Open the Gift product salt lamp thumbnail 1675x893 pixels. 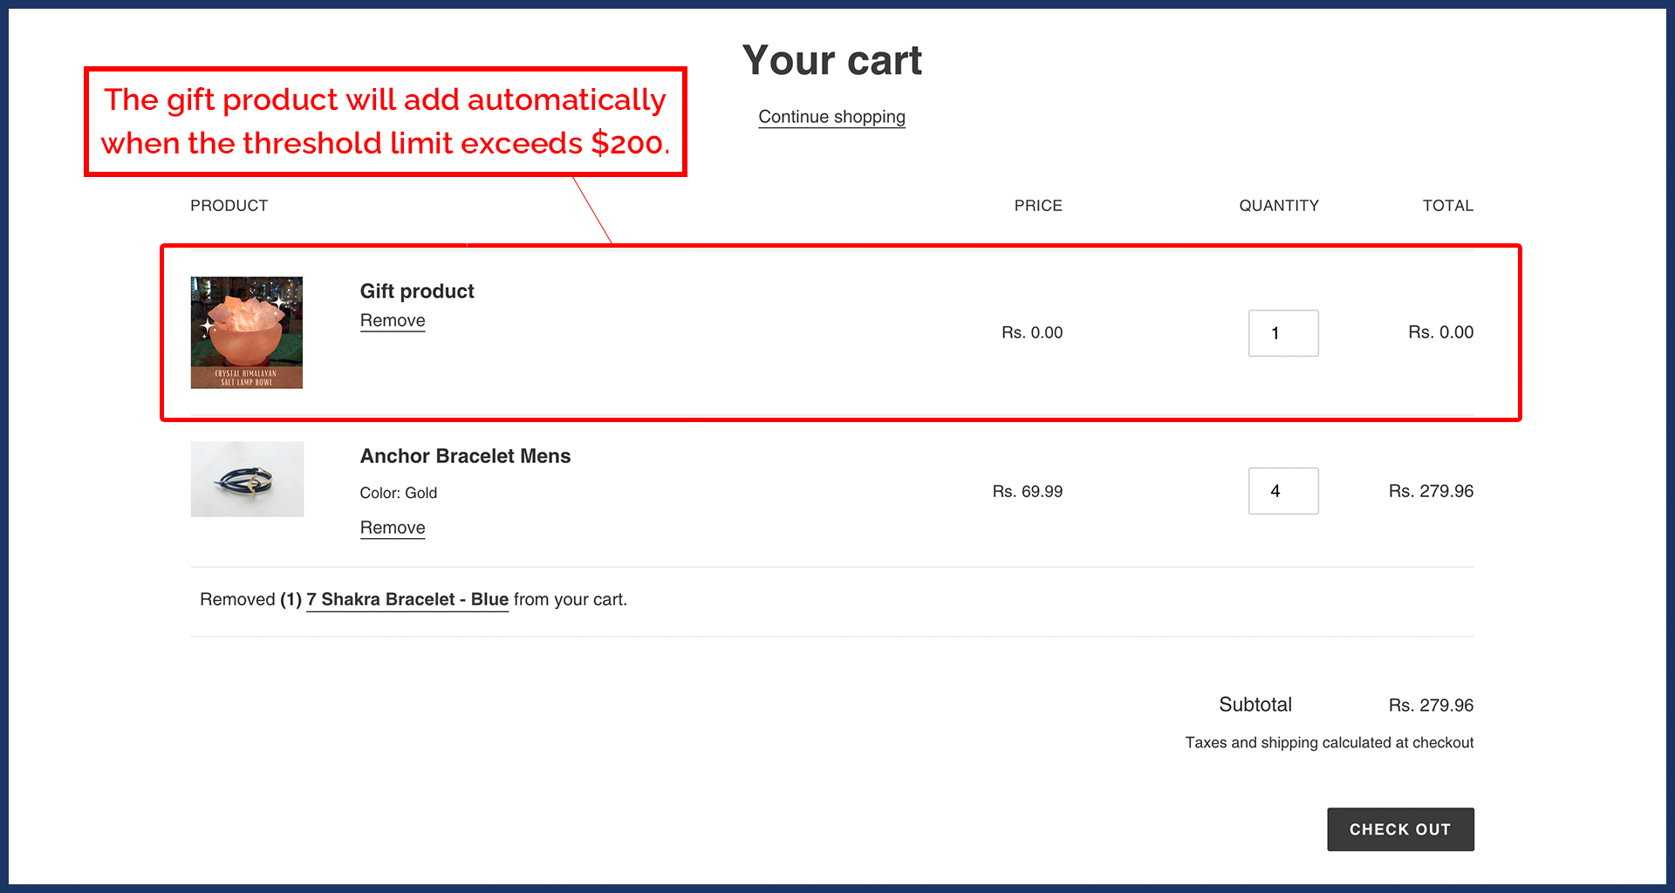pos(247,332)
